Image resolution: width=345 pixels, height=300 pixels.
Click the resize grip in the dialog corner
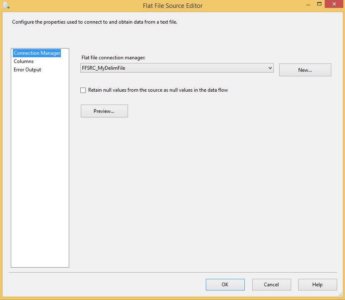click(340, 295)
